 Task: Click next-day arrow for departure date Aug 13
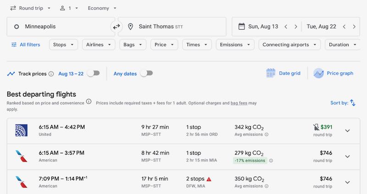tap(296, 27)
